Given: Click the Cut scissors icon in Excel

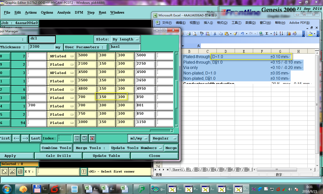Looking at the screenshot, I should point(215,34).
